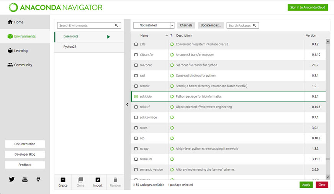Open the Environments tab
This screenshot has width=334, height=194.
[25, 36]
